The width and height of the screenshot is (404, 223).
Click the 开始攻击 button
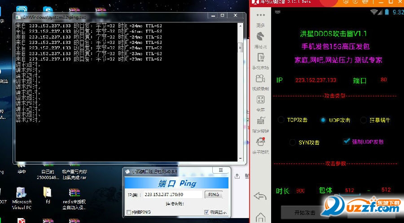coord(305,213)
